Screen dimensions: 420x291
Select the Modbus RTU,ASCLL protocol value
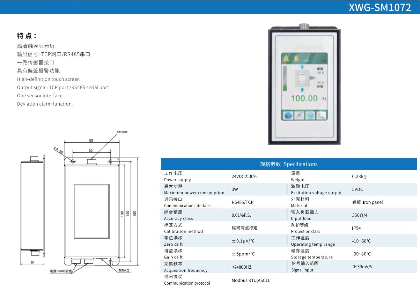pos(251,280)
